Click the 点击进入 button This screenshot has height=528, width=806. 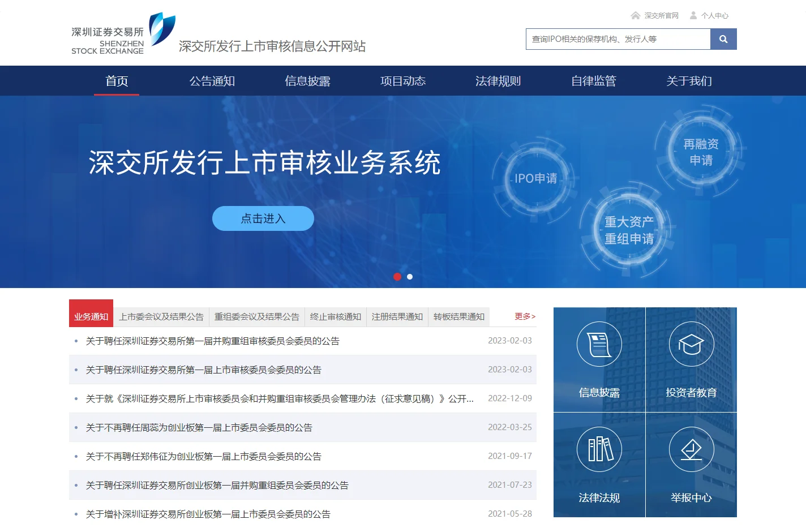coord(263,218)
